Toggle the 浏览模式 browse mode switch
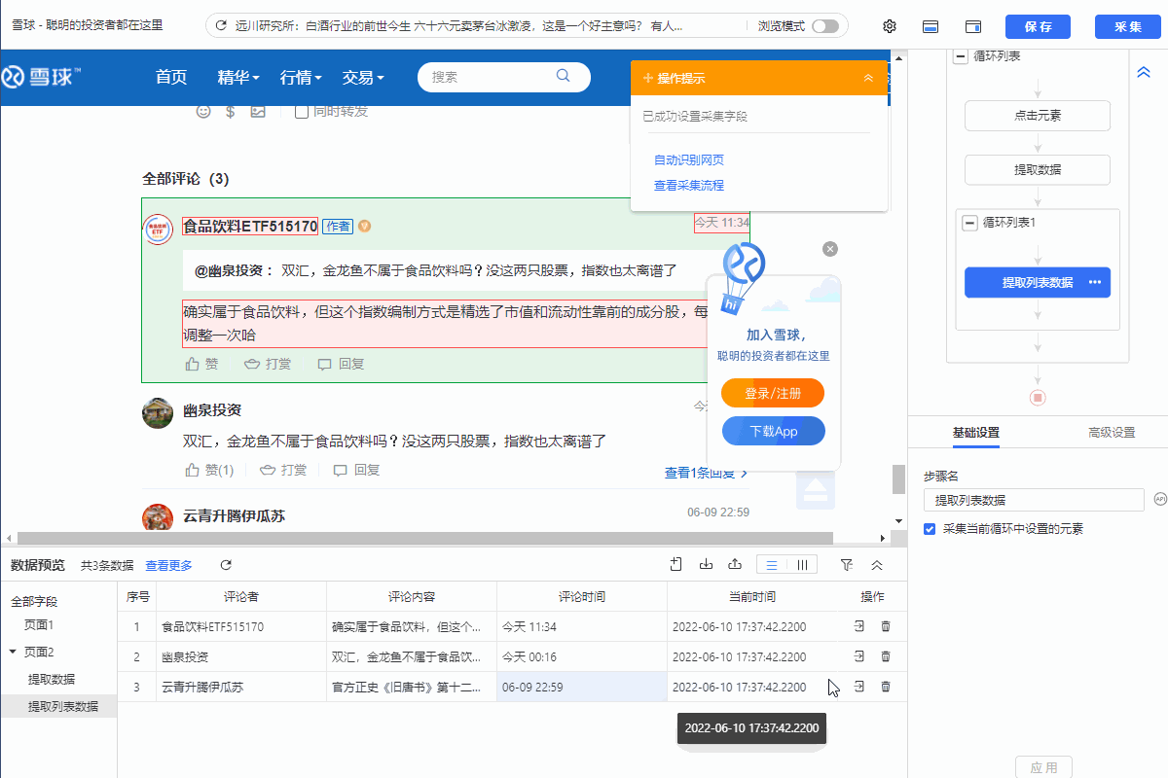Viewport: 1168px width, 778px height. (x=825, y=26)
